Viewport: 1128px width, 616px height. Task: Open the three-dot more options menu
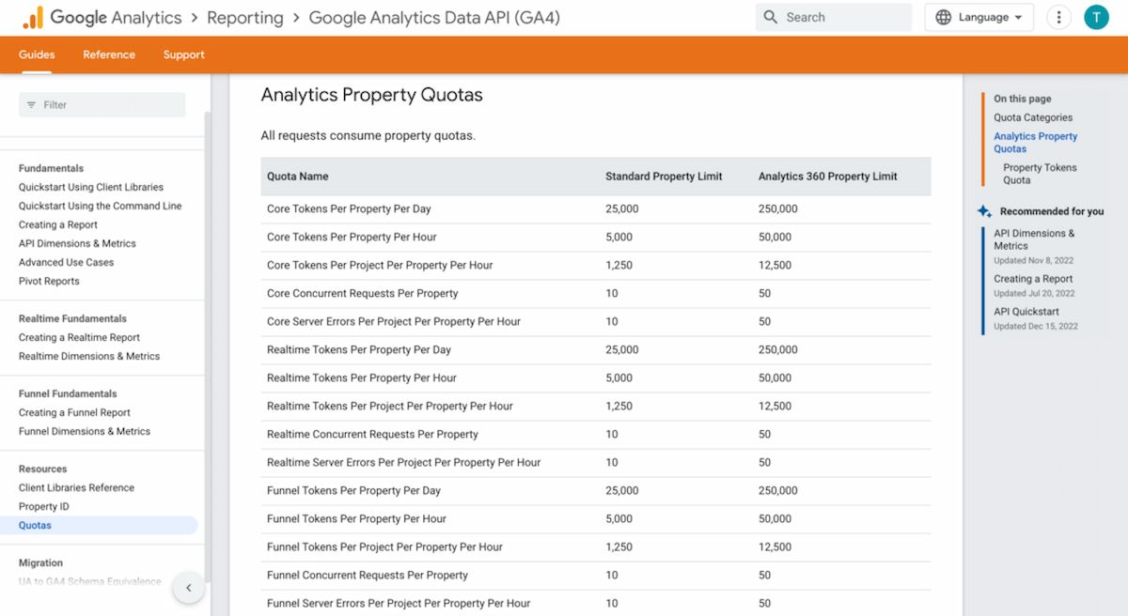(1059, 17)
